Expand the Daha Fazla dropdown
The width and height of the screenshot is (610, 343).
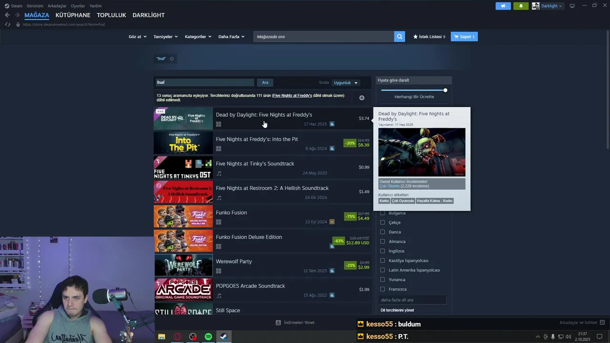231,37
